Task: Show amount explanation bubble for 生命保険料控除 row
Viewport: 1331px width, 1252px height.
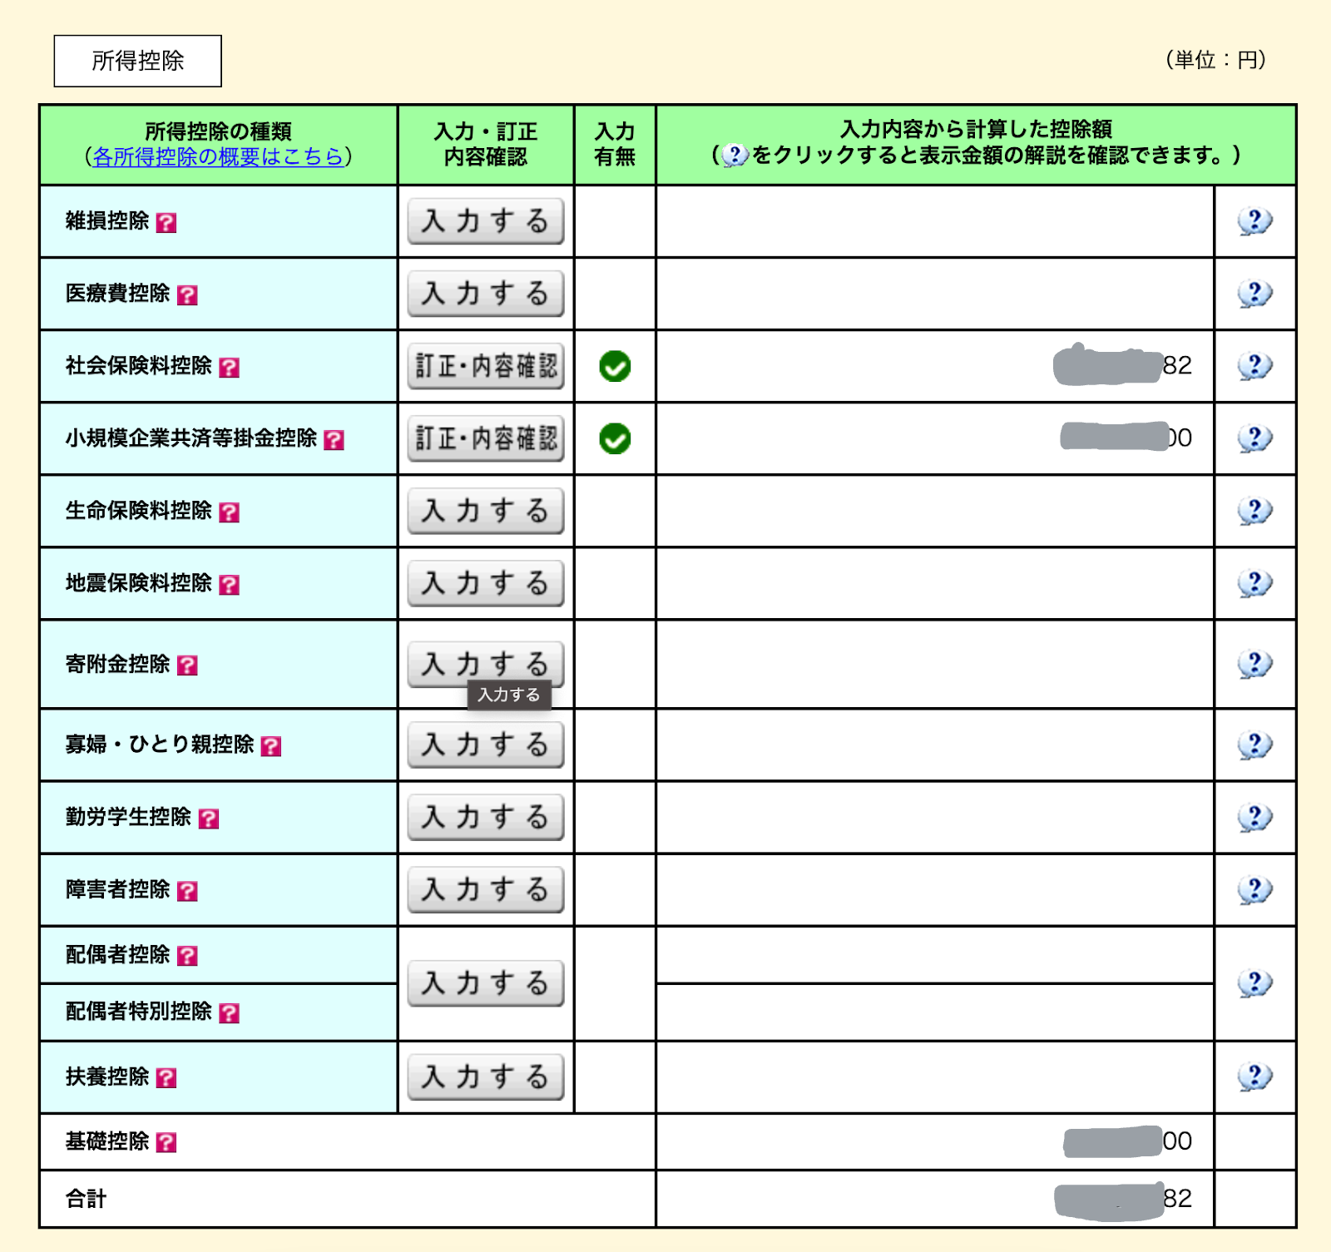Action: pyautogui.click(x=1254, y=511)
